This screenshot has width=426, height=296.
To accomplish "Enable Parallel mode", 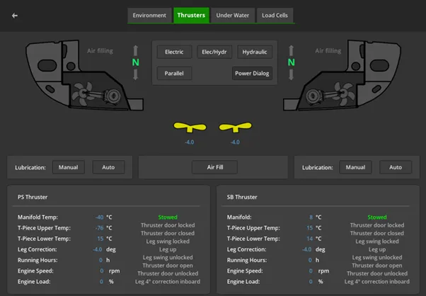I will (174, 74).
